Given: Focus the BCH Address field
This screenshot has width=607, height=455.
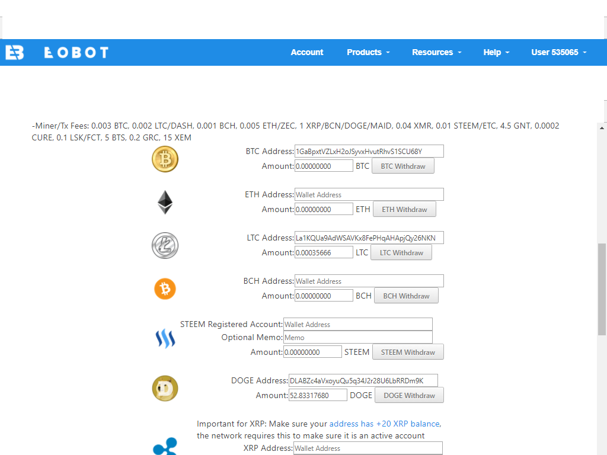Looking at the screenshot, I should [369, 281].
